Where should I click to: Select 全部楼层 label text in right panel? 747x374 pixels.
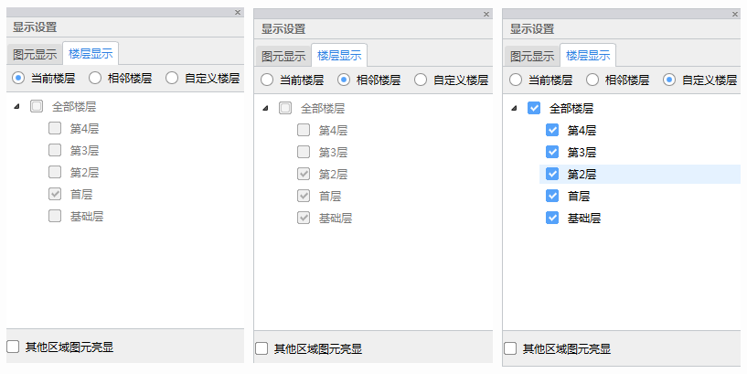click(x=571, y=108)
